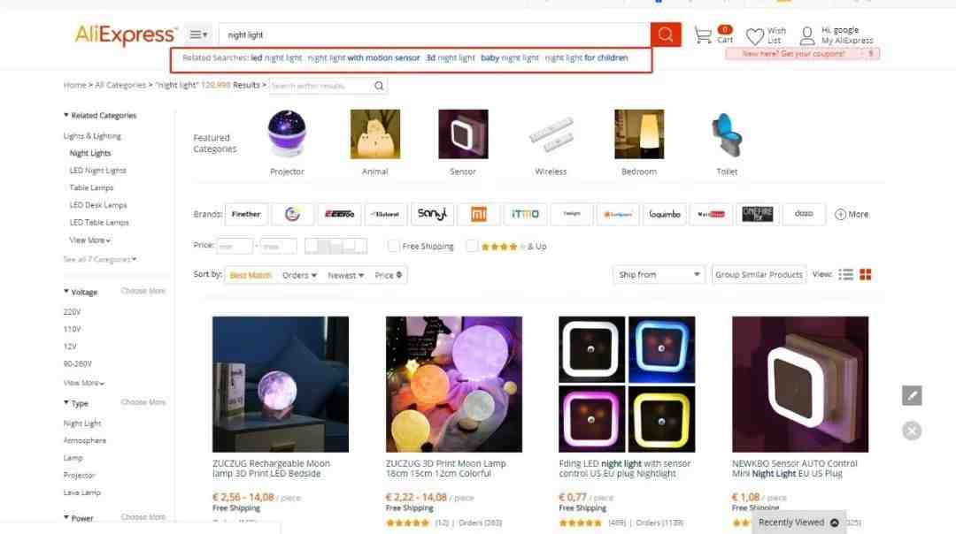Open the Projector featured category thumbnail

[x=287, y=134]
